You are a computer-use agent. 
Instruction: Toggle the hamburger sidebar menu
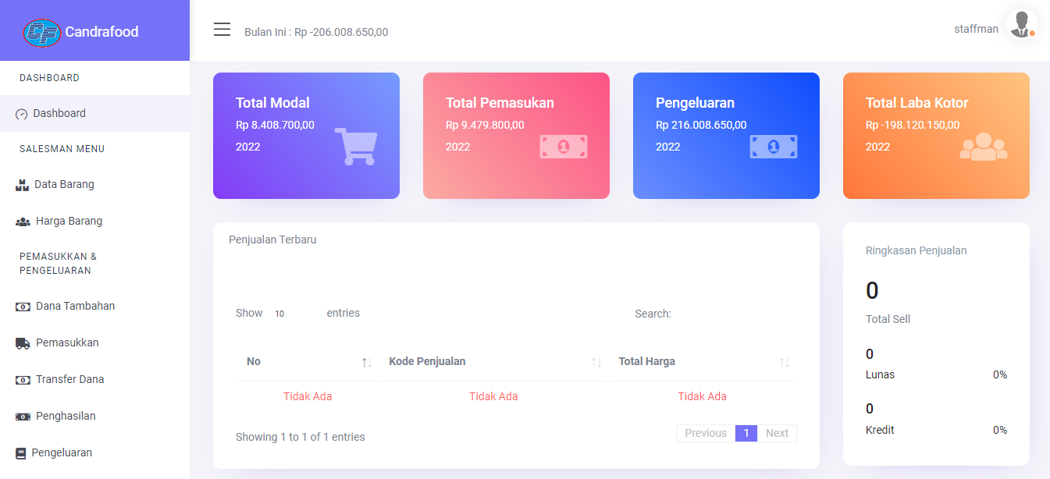[x=222, y=30]
